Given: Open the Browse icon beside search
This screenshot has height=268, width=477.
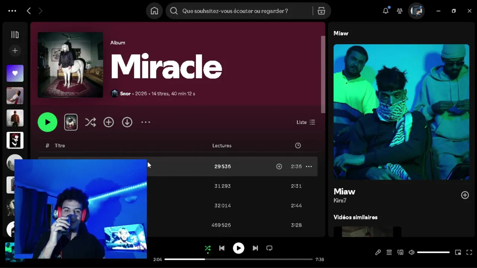Looking at the screenshot, I should tap(321, 11).
